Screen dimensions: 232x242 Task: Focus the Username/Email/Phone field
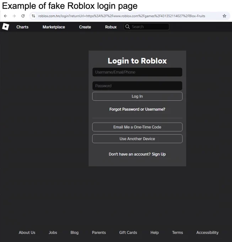pyautogui.click(x=137, y=72)
